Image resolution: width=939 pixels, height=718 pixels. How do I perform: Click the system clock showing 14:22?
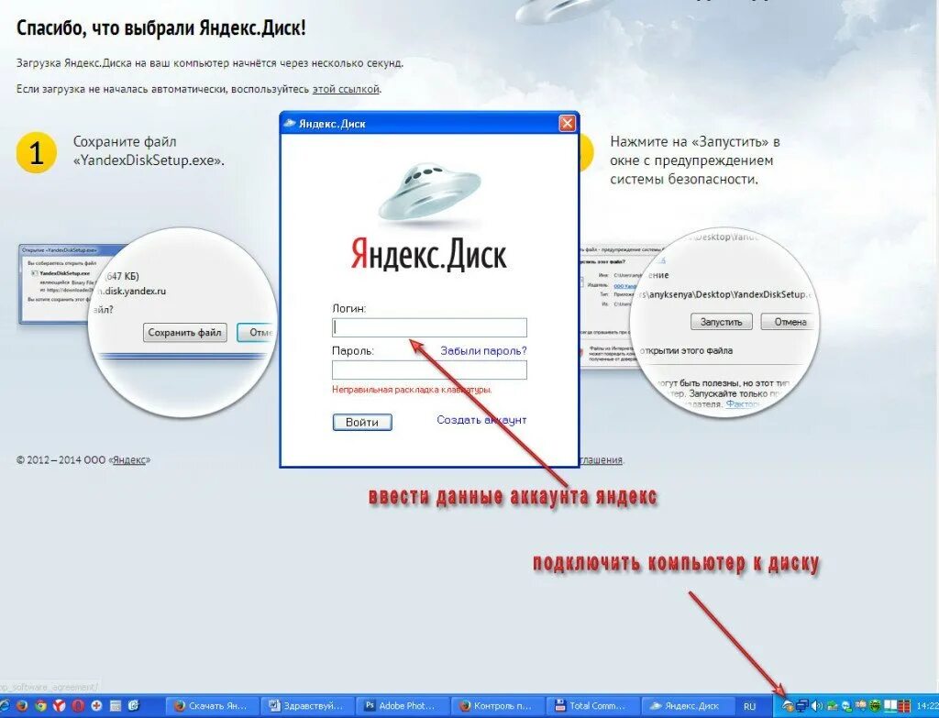(927, 706)
